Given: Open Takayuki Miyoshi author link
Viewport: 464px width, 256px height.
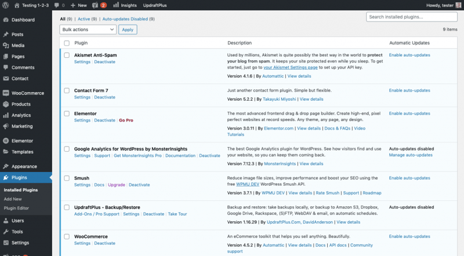Looking at the screenshot, I should point(280,99).
